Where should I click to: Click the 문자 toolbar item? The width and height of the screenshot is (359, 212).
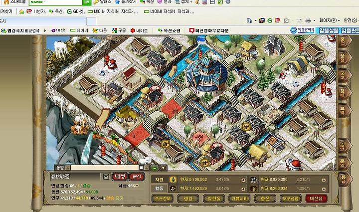165,2
